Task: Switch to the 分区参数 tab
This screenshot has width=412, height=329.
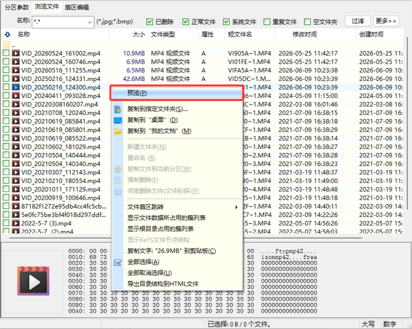Action: [x=17, y=7]
